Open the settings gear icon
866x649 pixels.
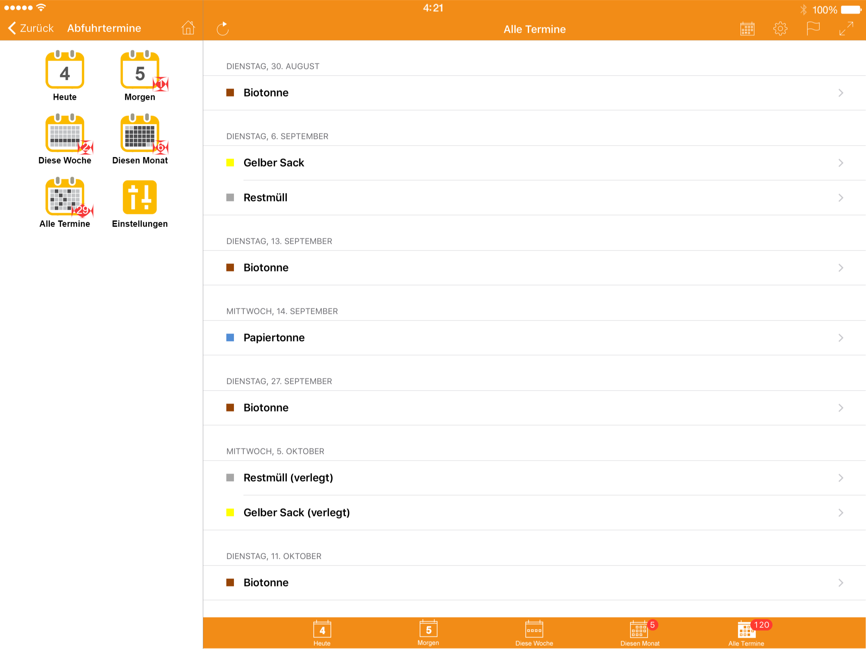[780, 29]
